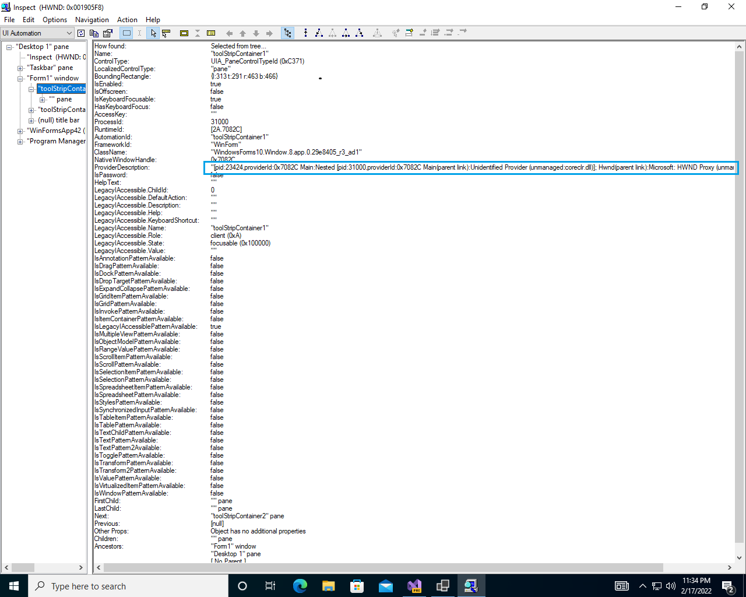Open Microsoft Edge from the taskbar

[300, 586]
